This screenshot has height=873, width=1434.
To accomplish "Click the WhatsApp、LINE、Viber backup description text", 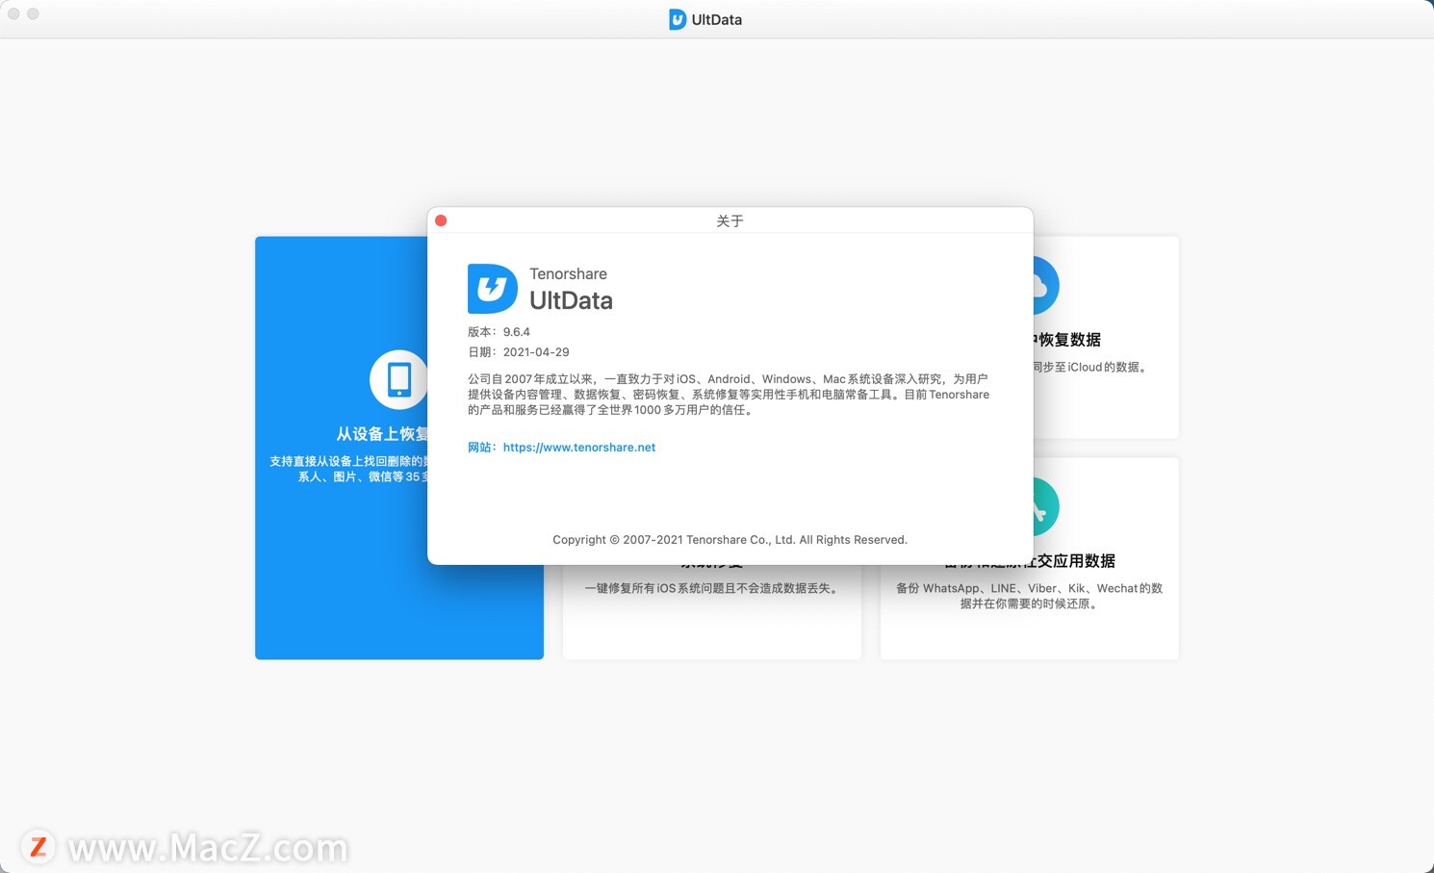I will [1029, 596].
